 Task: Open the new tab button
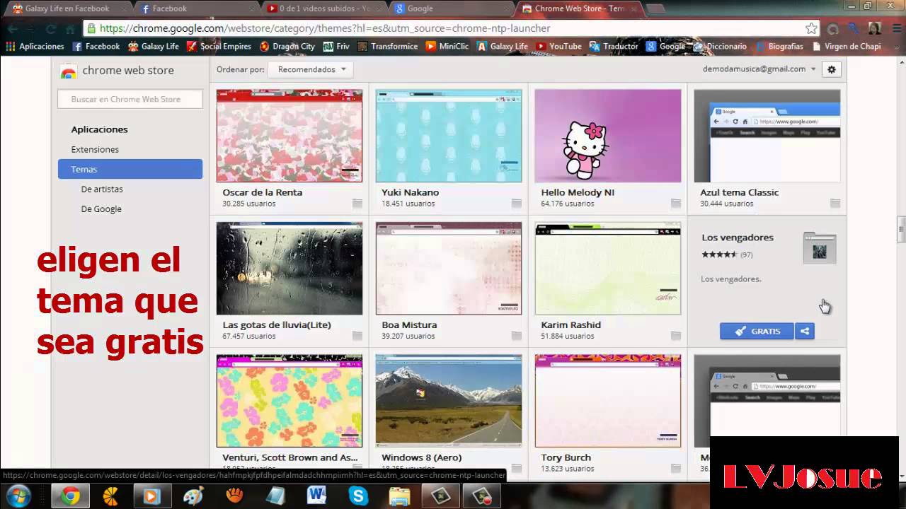coord(655,9)
